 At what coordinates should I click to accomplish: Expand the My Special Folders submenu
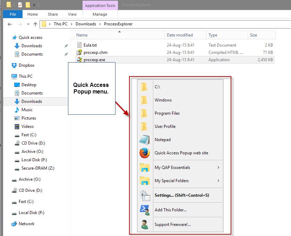(x=180, y=181)
